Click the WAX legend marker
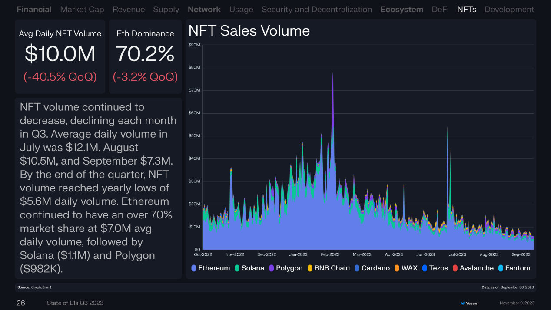 [397, 268]
